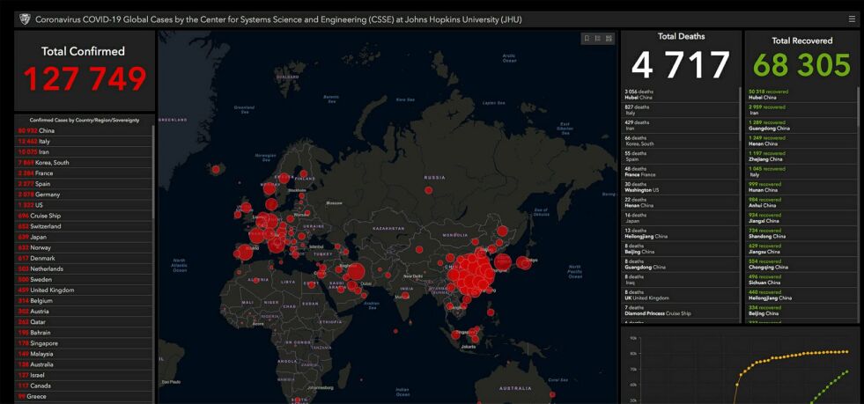This screenshot has width=864, height=404.
Task: Select 8 deaths UK United Kingdom row
Action: (681, 295)
